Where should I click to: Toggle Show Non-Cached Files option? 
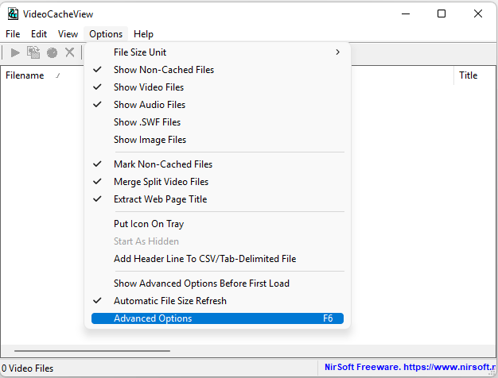click(x=217, y=70)
